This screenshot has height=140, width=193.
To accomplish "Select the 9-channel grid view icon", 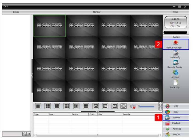I will click(x=67, y=106).
